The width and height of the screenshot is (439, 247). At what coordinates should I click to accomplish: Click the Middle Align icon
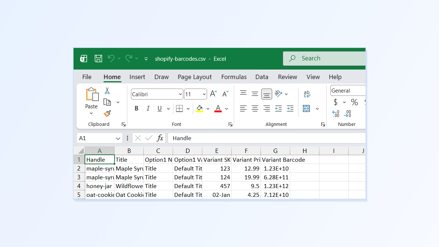[255, 94]
